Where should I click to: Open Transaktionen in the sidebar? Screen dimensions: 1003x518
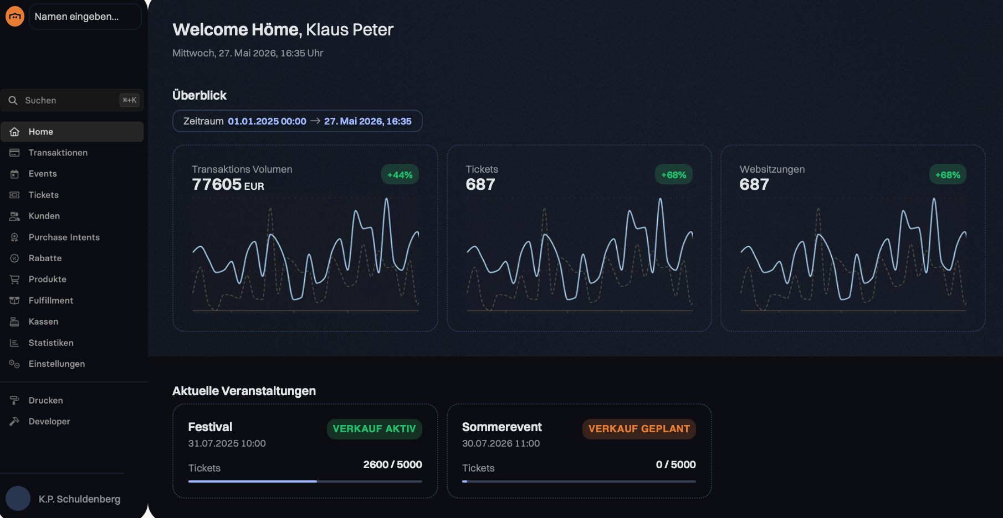[x=72, y=153]
